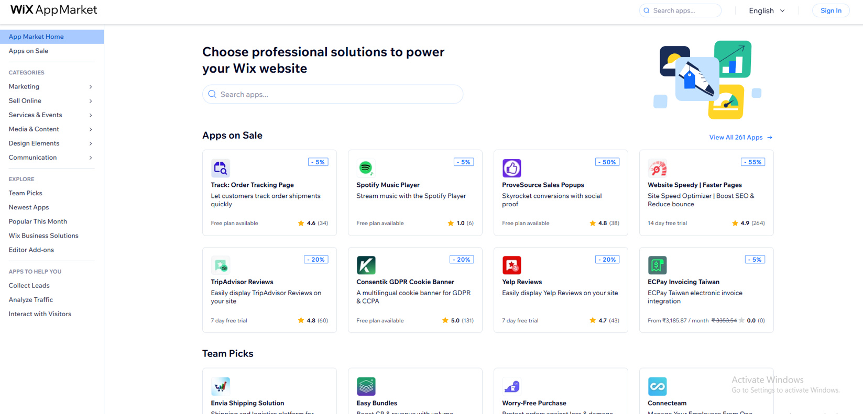Click the Yelp Reviews app icon
The height and width of the screenshot is (414, 863).
point(511,265)
